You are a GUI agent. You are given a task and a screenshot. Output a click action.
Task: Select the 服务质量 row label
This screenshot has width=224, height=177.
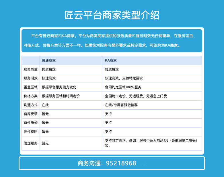tap(31, 69)
